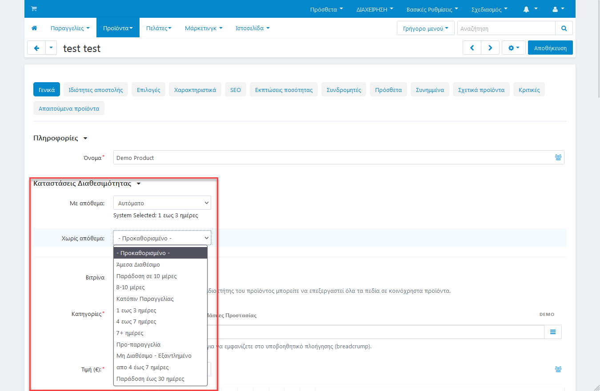Open the "Με απόθεμα" dropdown
This screenshot has height=391, width=600.
pyautogui.click(x=162, y=203)
